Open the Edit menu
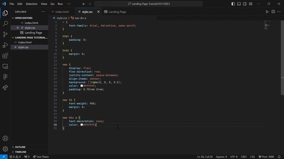This screenshot has height=159, width=284. tap(20, 4)
